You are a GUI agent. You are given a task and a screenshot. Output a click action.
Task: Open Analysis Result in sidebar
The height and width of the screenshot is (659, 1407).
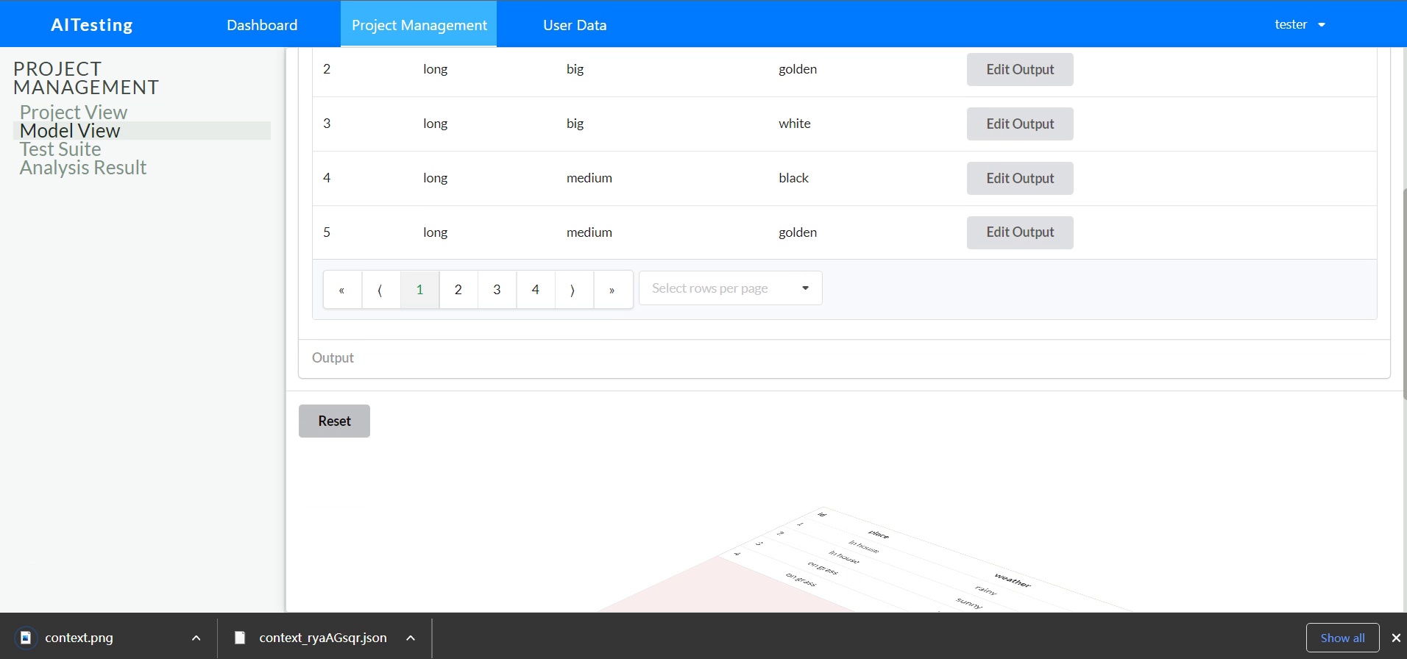83,168
